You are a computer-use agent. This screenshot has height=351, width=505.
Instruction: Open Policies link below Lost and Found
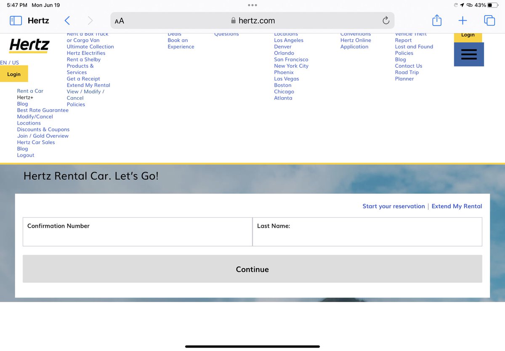click(404, 53)
